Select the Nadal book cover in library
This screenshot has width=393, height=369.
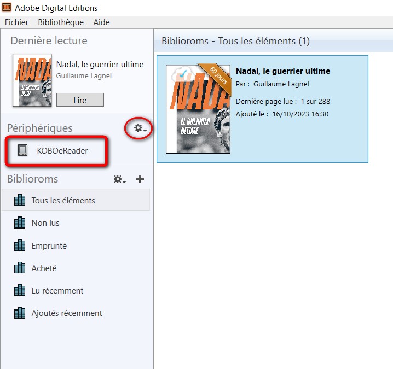198,109
